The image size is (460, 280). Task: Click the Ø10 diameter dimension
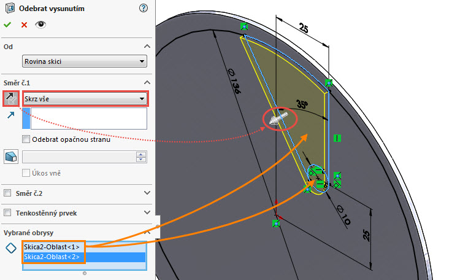(343, 215)
